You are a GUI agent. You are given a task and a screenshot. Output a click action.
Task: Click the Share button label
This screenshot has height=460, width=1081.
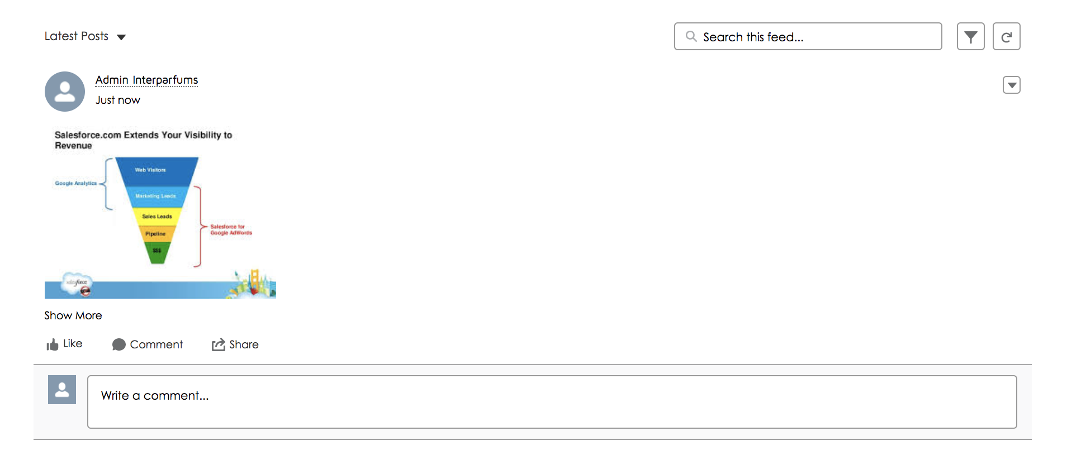[244, 344]
